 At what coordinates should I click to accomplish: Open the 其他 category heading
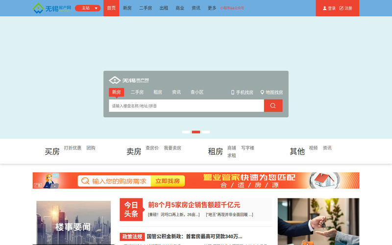click(x=297, y=151)
